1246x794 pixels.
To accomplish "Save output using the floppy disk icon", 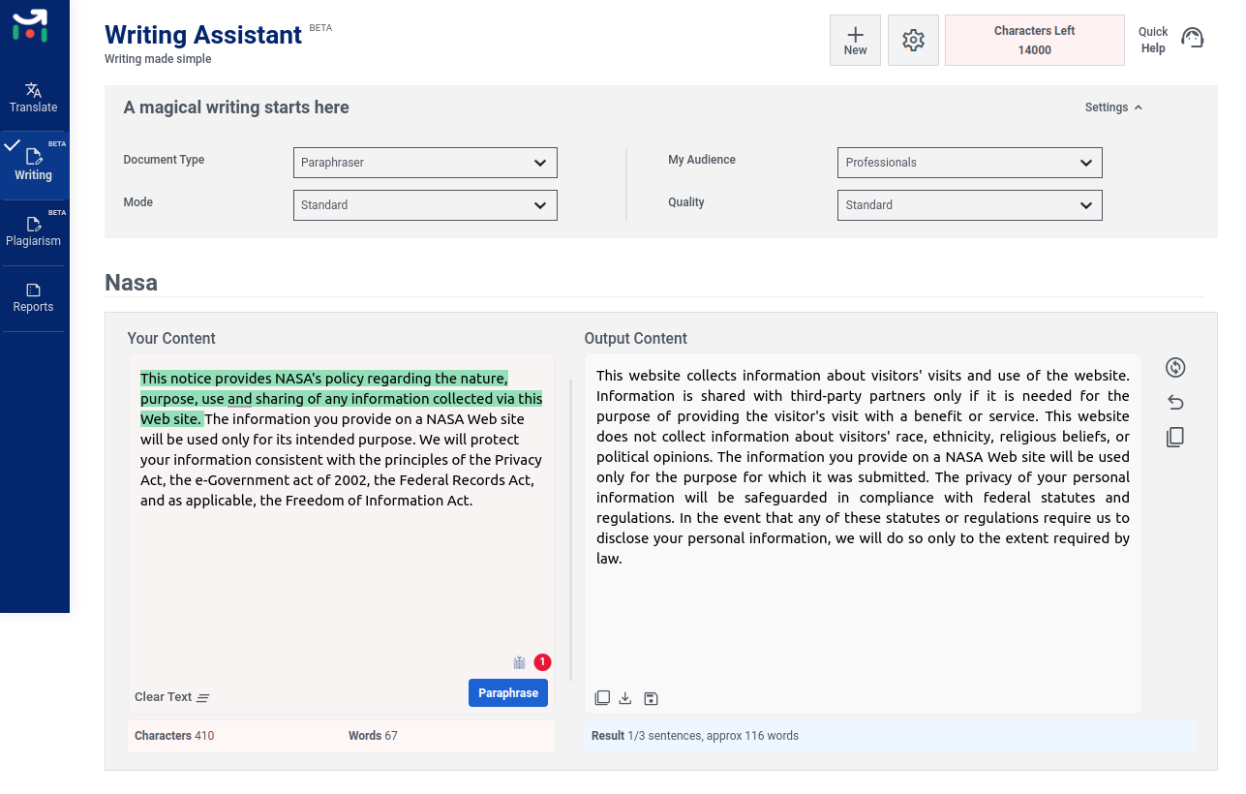I will tap(651, 697).
